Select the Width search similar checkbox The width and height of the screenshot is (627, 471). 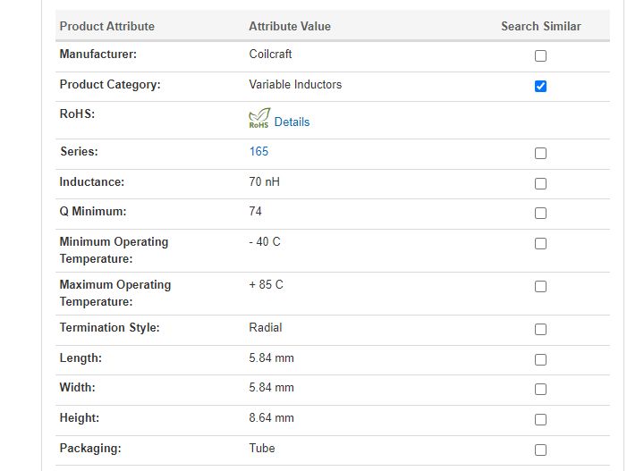coord(540,390)
